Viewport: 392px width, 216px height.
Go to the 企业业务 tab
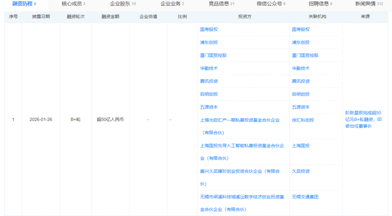(172, 4)
